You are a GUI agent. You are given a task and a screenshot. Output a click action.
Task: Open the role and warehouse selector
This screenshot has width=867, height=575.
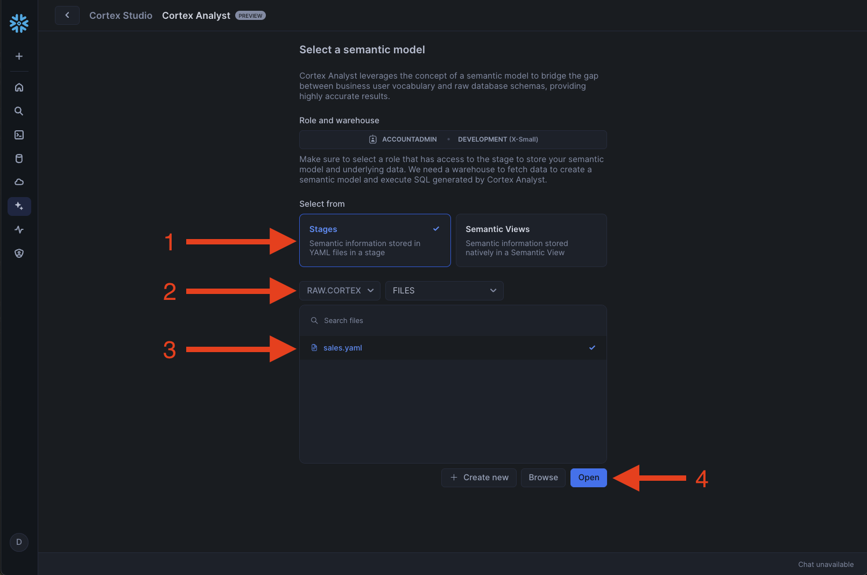pyautogui.click(x=453, y=139)
